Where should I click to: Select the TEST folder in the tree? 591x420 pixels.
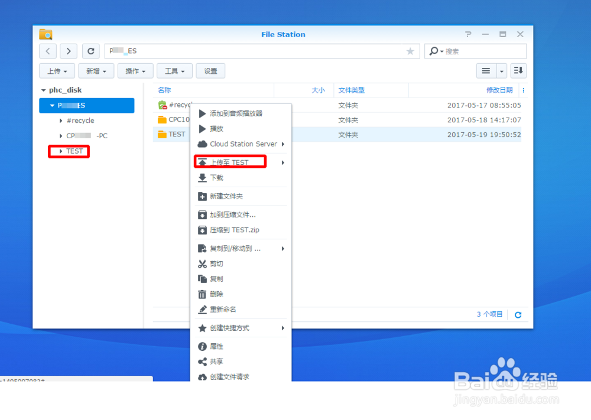point(74,151)
